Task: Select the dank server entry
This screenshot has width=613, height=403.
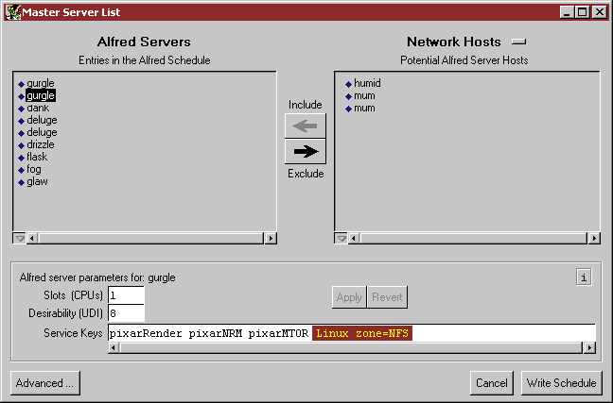Action: click(38, 109)
